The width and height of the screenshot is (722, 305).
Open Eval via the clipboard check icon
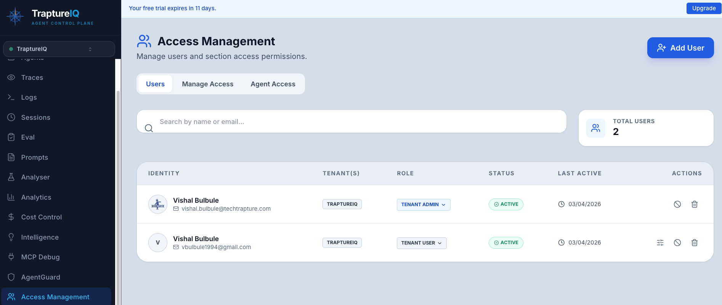[x=11, y=137]
